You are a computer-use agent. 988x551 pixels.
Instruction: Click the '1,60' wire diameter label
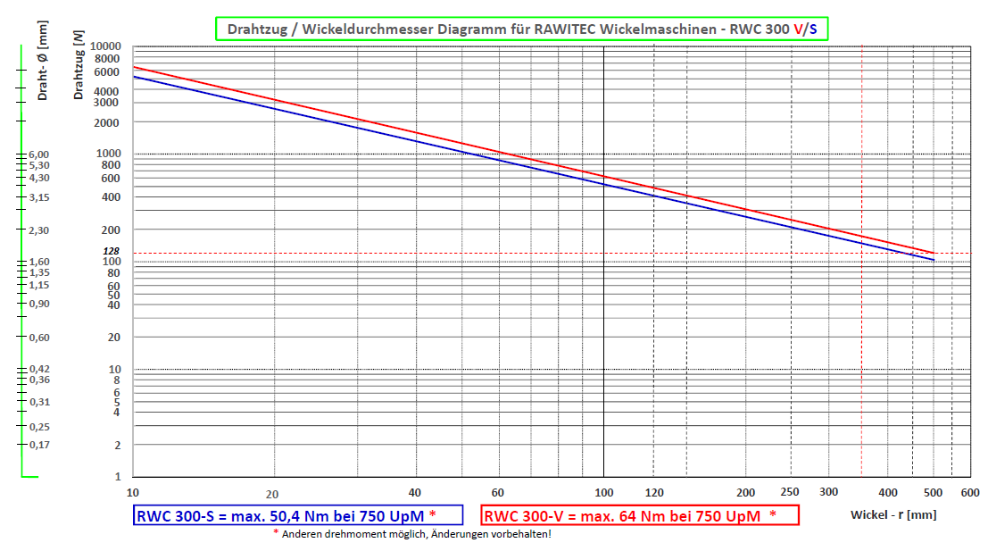[39, 262]
